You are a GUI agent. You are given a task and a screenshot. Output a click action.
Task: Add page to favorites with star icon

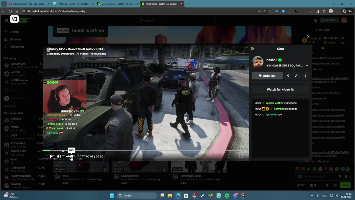pos(270,11)
